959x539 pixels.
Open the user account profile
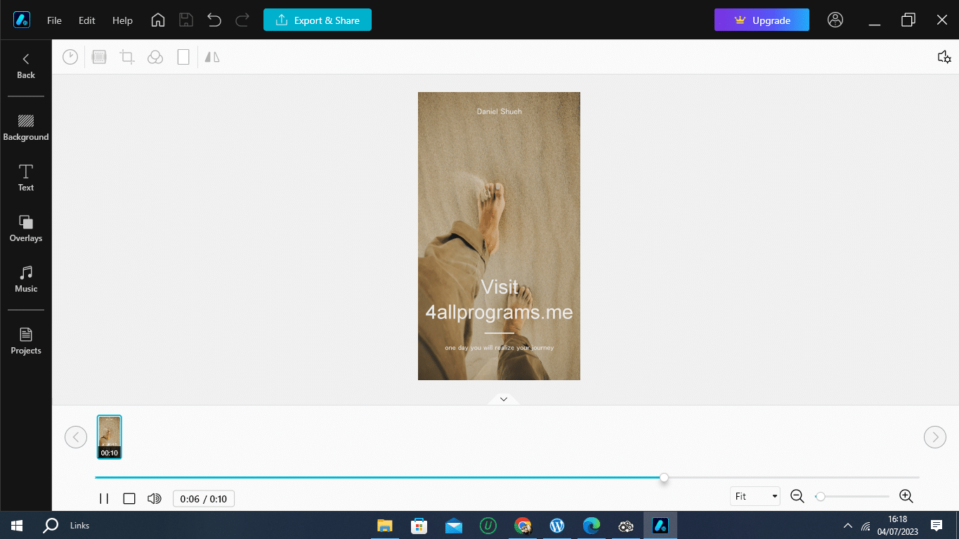click(x=835, y=20)
